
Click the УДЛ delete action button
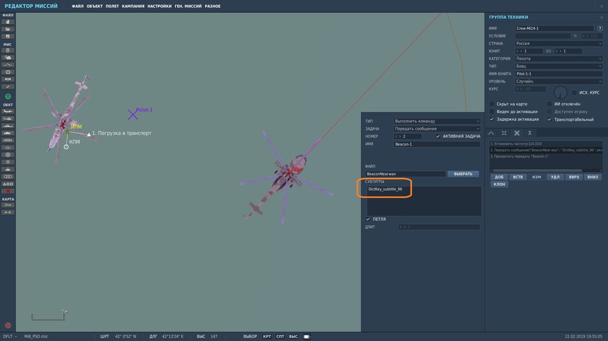(x=555, y=177)
